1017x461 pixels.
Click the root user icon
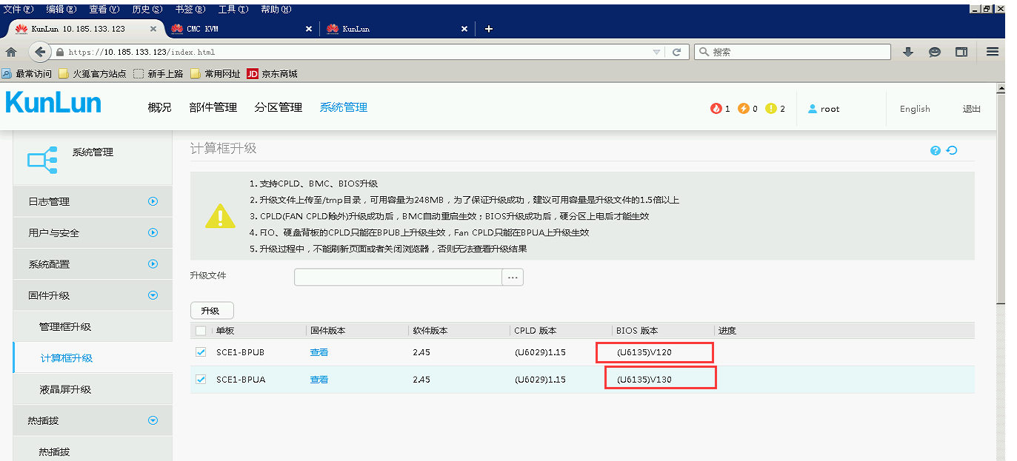tap(813, 109)
